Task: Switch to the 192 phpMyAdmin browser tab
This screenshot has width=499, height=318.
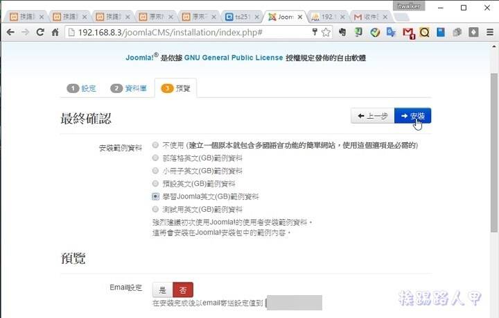Action: tap(328, 17)
